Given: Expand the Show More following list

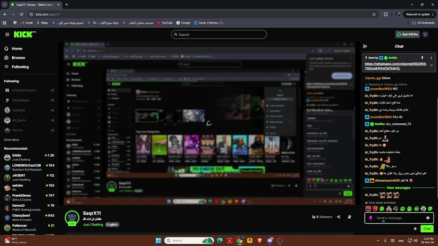Looking at the screenshot, I should (12, 140).
